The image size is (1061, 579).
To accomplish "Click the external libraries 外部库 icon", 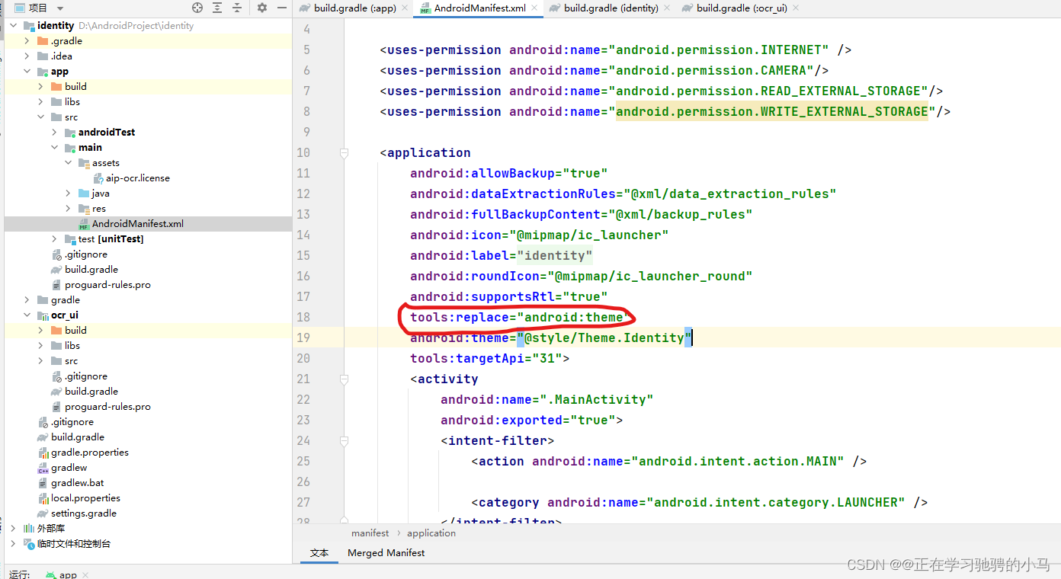I will tap(29, 529).
